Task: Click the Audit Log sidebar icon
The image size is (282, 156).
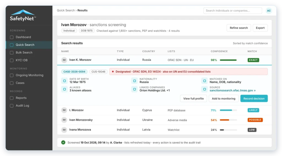Action: (12, 106)
